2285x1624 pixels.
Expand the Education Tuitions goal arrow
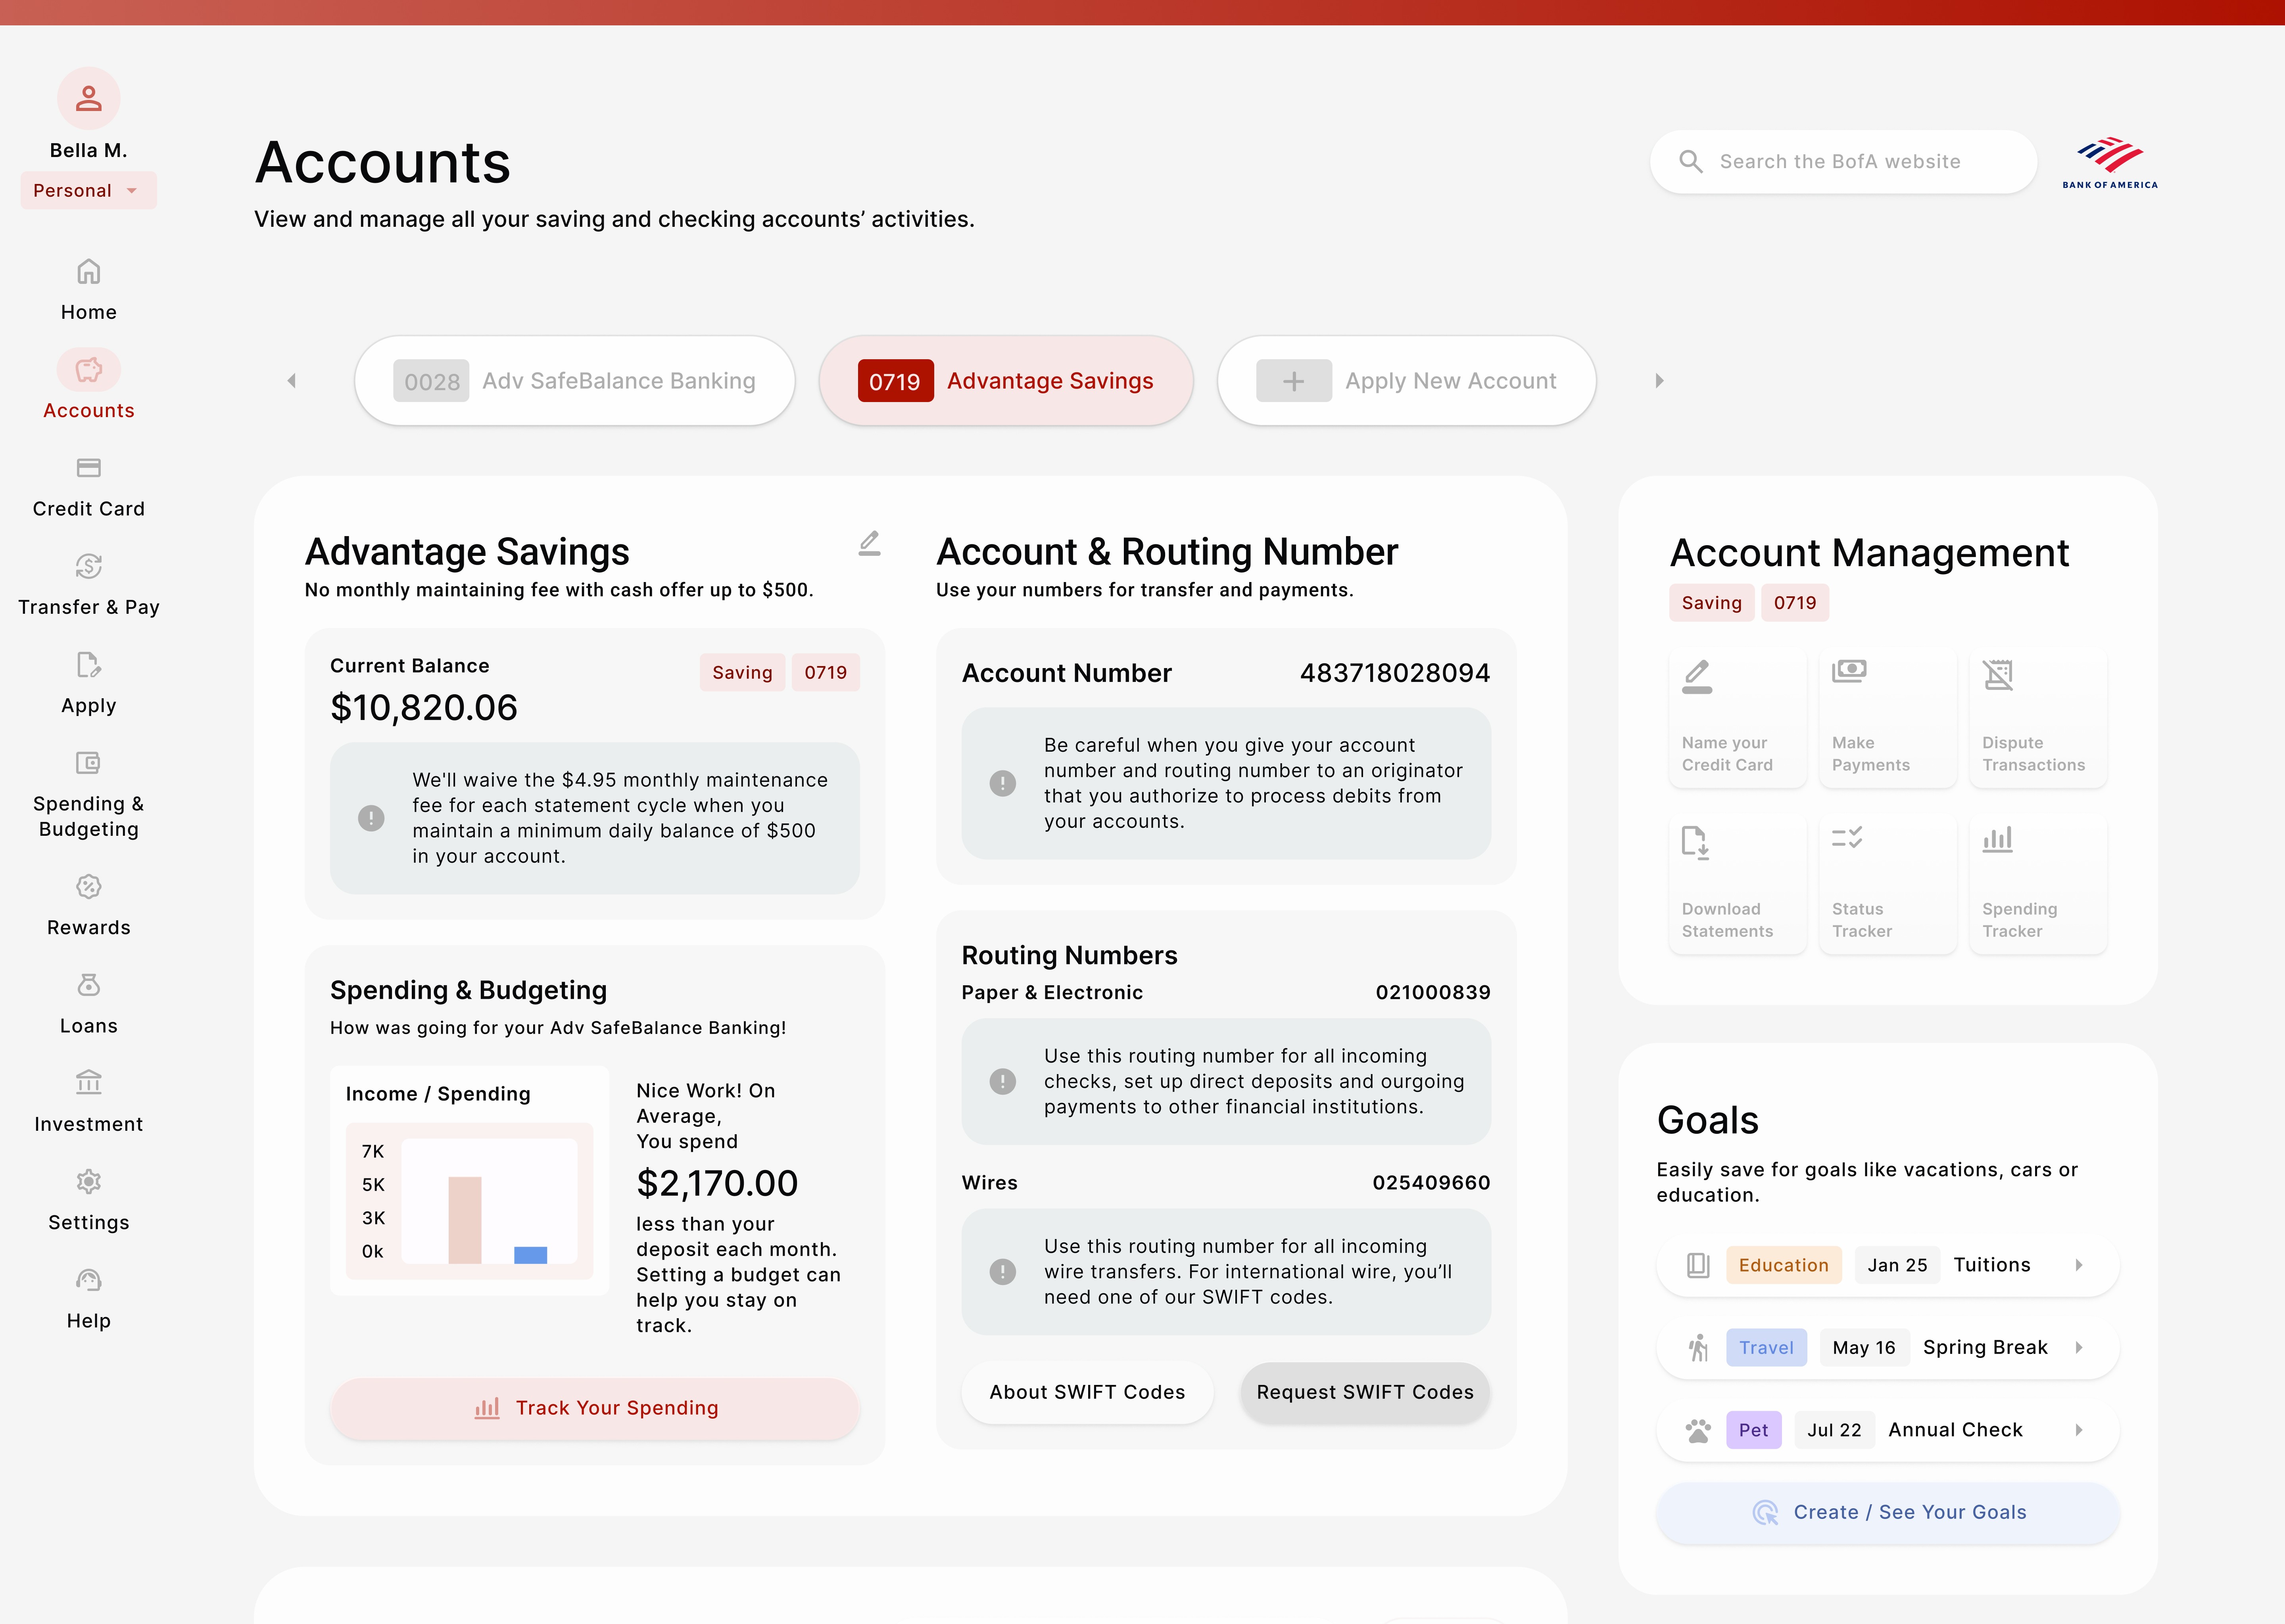2079,1265
